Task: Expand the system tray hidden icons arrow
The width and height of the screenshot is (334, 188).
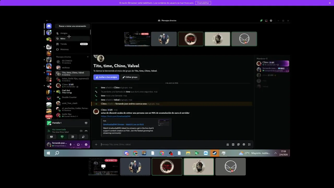Action: pyautogui.click(x=276, y=153)
